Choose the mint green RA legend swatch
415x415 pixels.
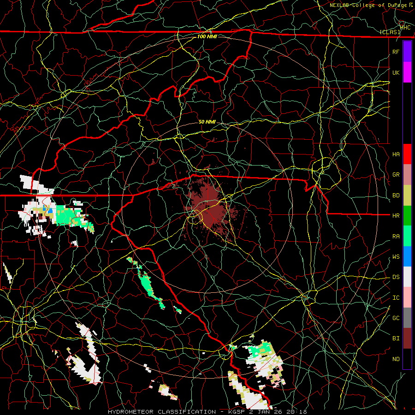pos(407,236)
